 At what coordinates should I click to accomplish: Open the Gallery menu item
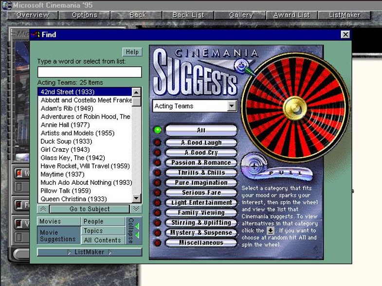click(x=241, y=15)
